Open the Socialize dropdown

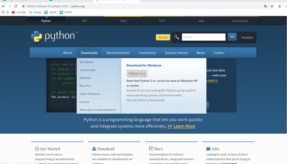click(x=247, y=37)
